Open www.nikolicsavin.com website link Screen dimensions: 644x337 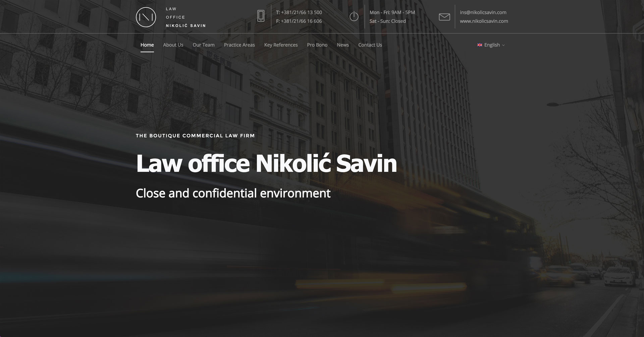pos(484,21)
